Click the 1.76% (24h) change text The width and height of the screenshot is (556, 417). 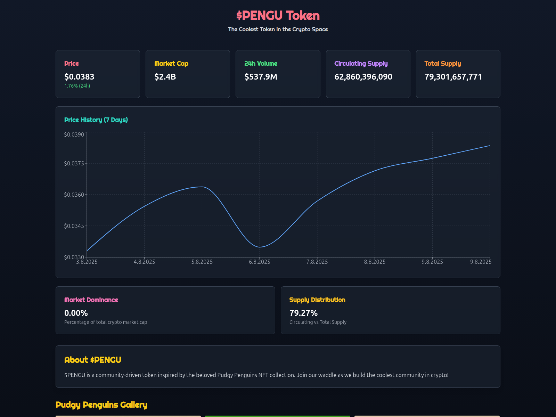tap(77, 86)
